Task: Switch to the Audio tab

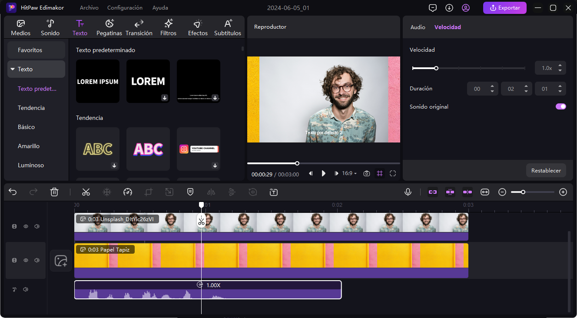Action: 418,27
